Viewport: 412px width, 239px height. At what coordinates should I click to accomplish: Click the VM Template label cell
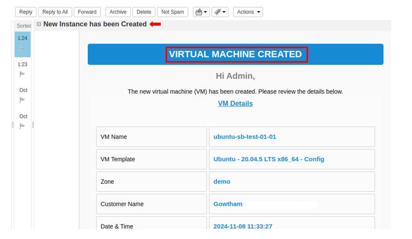[x=151, y=159]
